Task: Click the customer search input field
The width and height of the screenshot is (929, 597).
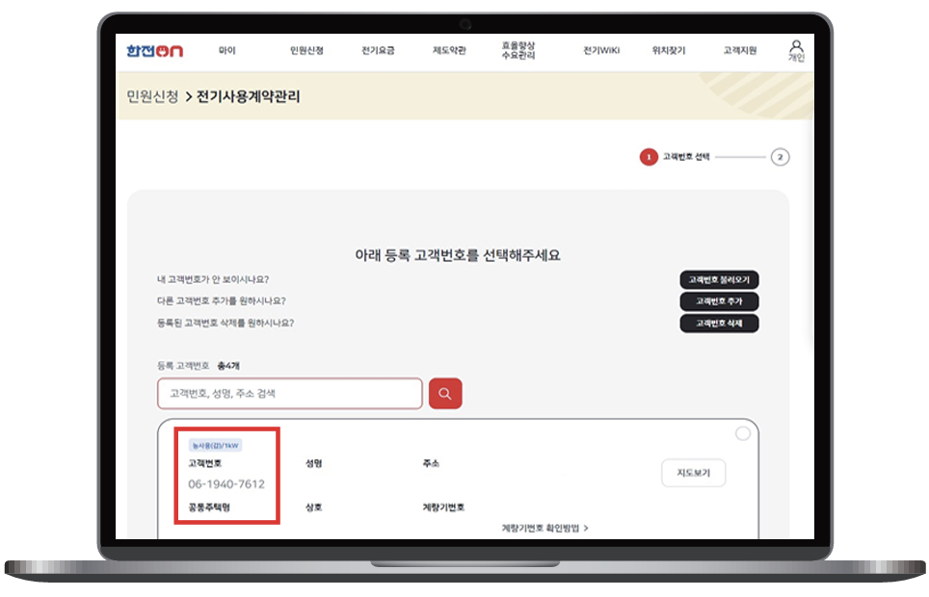Action: coord(289,394)
